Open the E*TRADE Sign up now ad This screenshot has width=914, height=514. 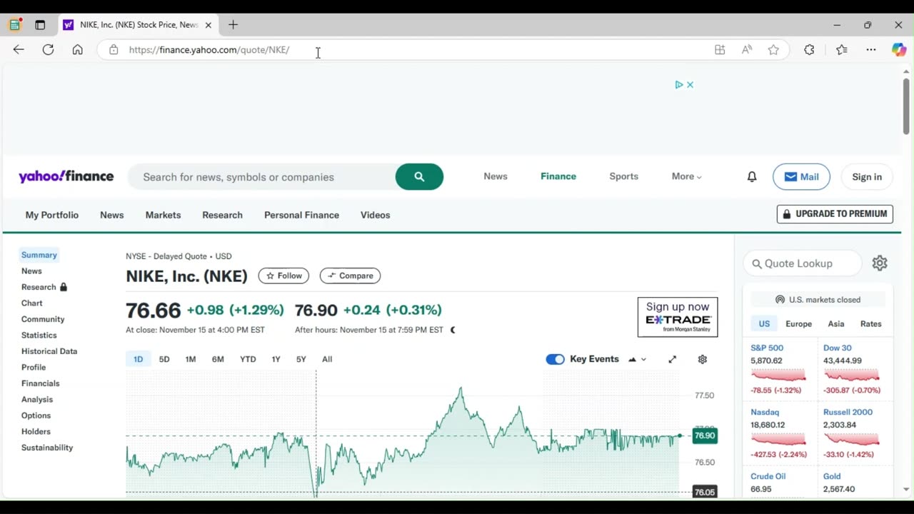tap(678, 317)
